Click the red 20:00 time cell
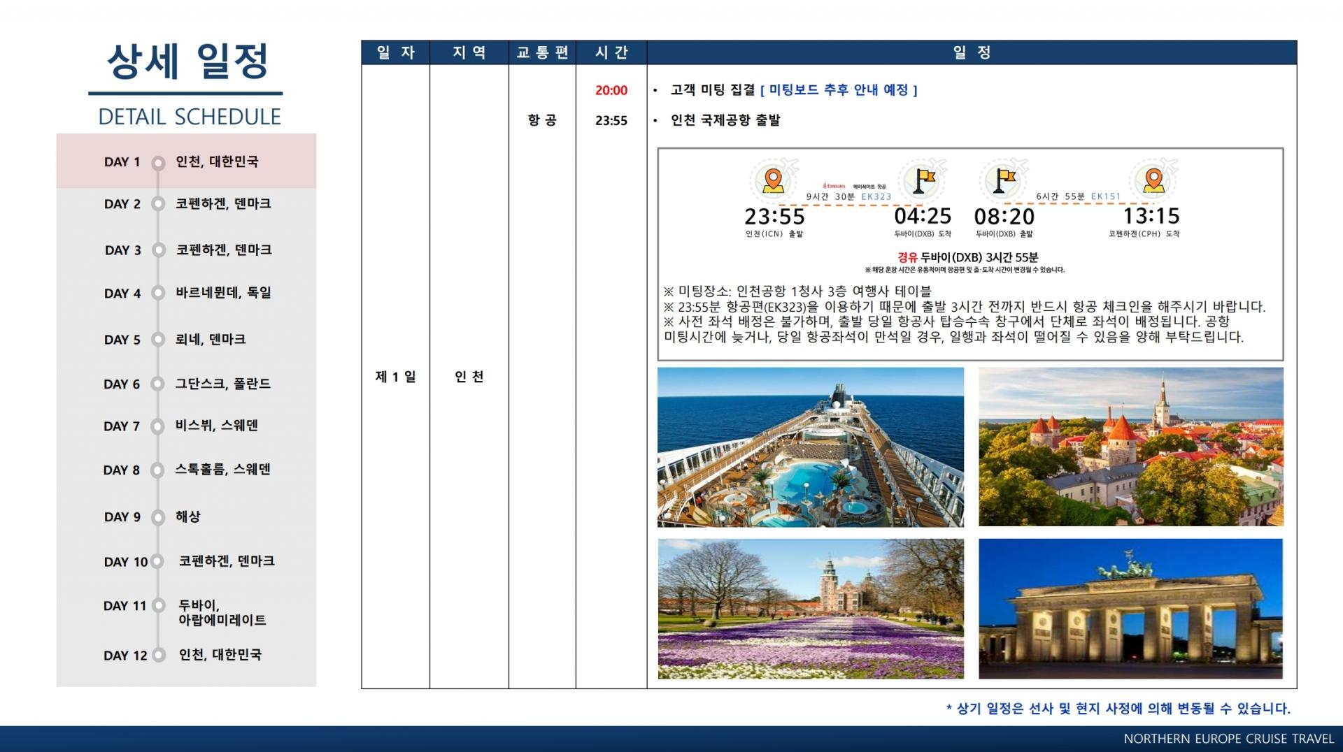Image resolution: width=1343 pixels, height=752 pixels. [x=611, y=90]
